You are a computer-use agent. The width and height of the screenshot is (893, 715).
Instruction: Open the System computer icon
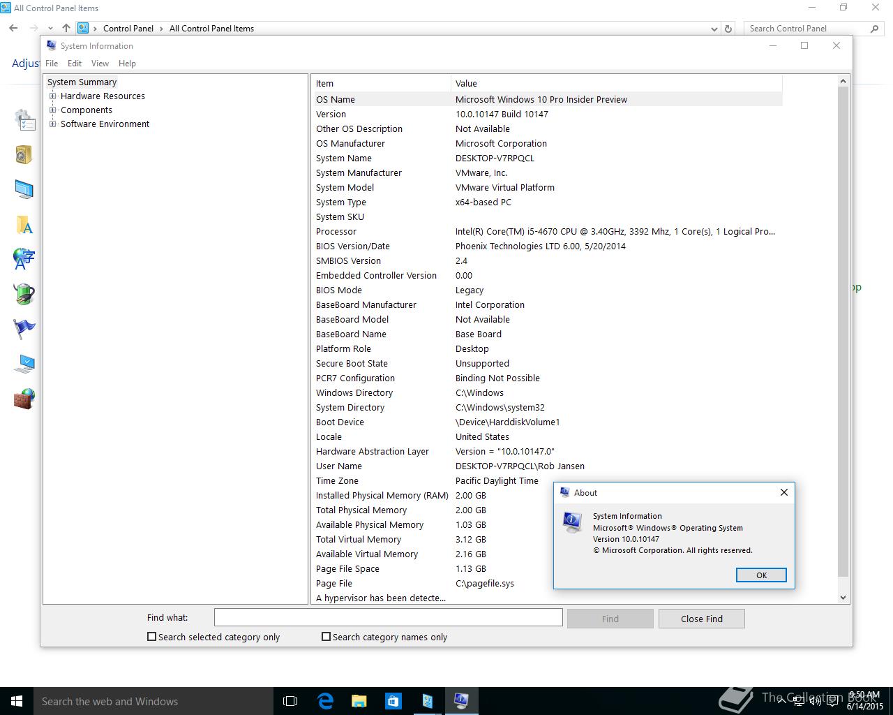(x=24, y=364)
